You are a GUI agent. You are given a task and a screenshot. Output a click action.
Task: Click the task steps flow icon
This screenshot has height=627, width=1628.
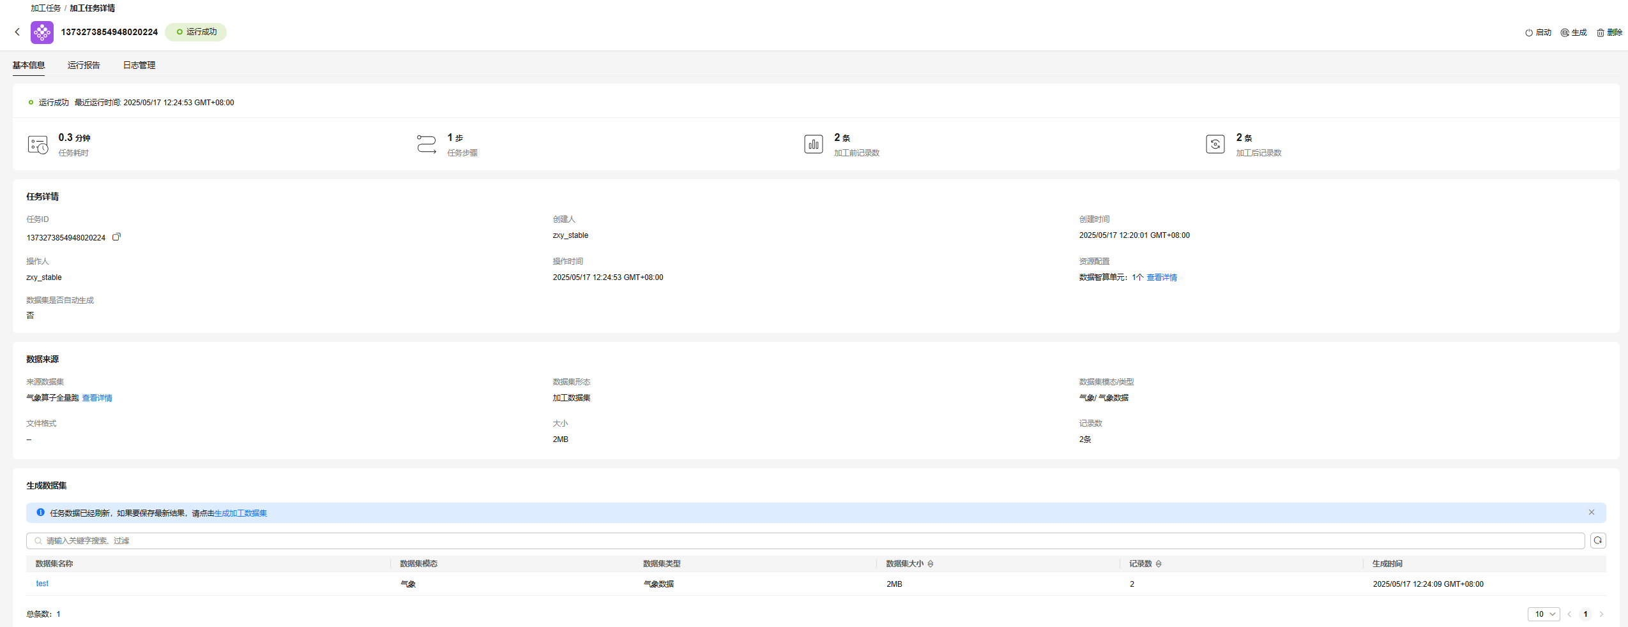point(427,144)
